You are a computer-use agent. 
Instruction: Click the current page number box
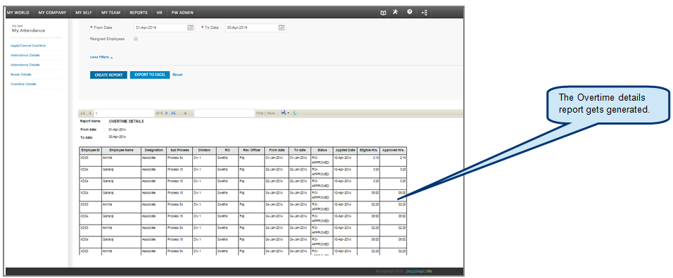coord(124,113)
